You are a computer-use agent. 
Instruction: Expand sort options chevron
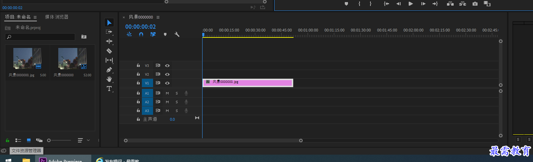[x=88, y=140]
